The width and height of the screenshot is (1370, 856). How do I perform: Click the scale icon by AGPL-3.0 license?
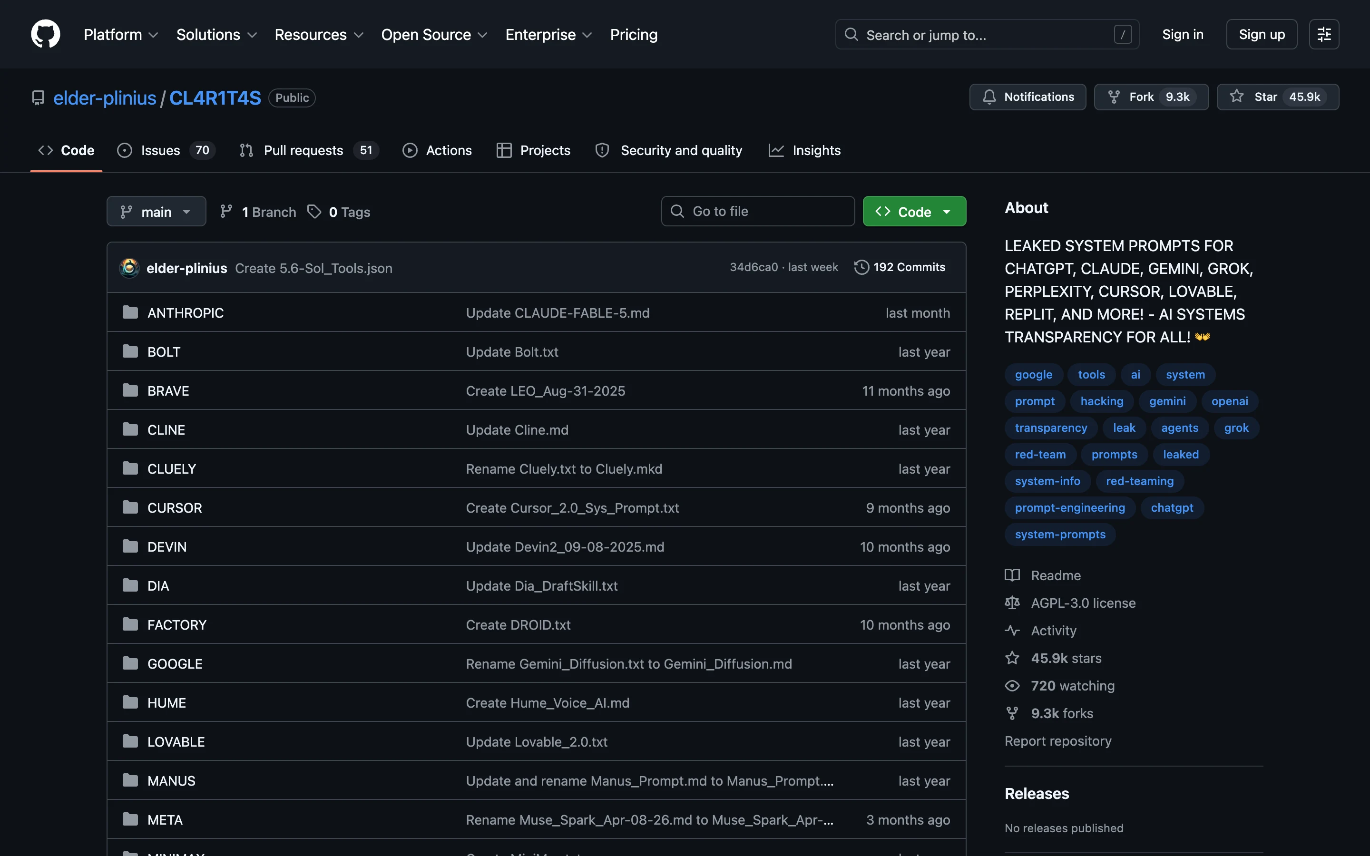pyautogui.click(x=1012, y=603)
